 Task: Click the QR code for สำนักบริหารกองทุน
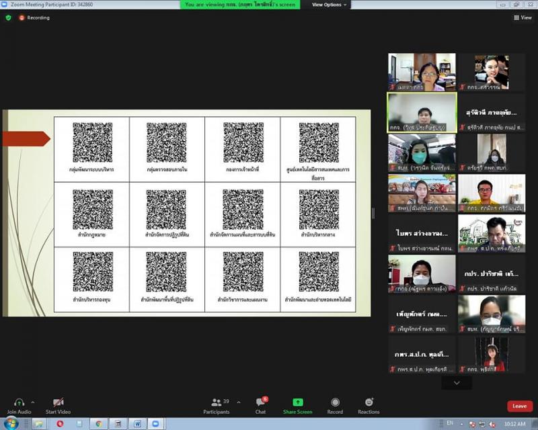(x=93, y=271)
